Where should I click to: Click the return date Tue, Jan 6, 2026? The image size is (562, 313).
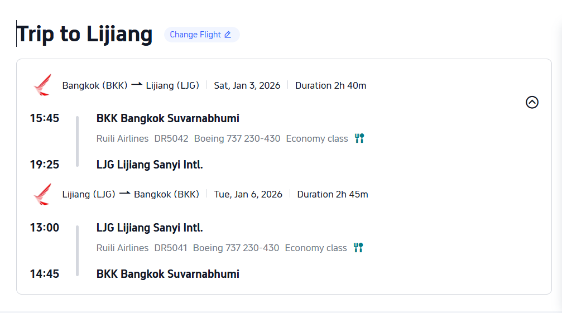tap(248, 194)
